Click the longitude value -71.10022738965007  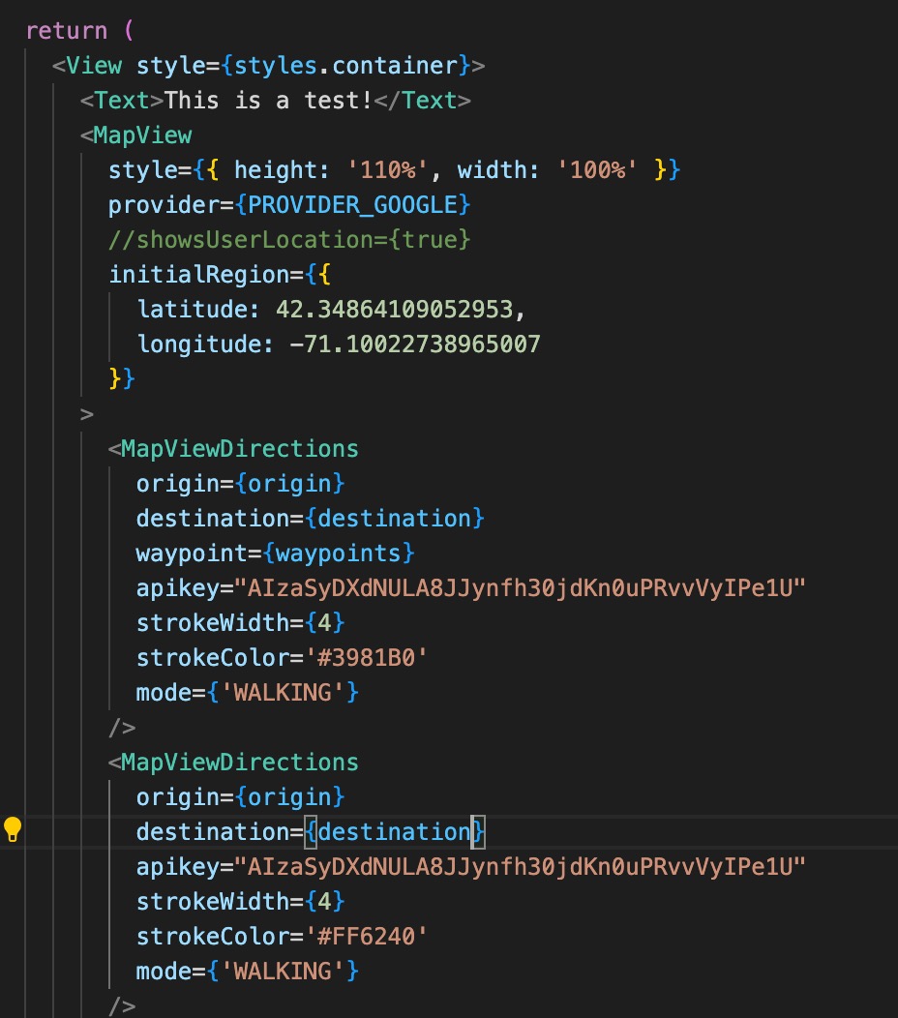(x=415, y=344)
